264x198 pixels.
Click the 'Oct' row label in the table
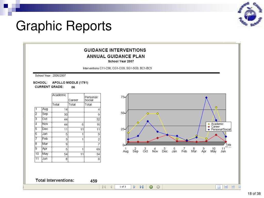click(45, 119)
